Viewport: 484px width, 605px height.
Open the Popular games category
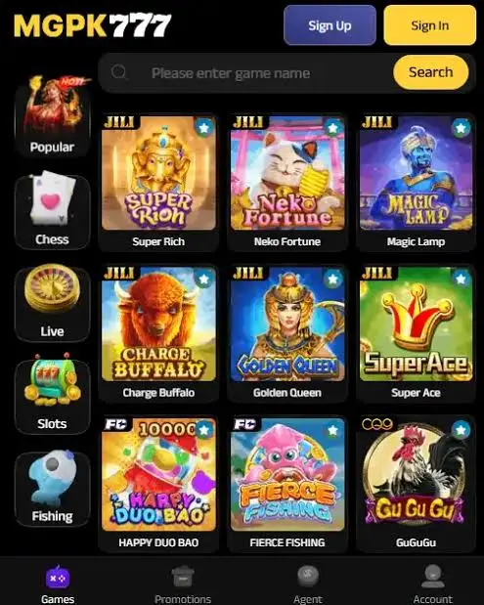point(53,116)
